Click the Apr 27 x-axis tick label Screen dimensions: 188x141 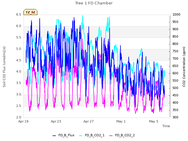pyautogui.click(x=88, y=121)
